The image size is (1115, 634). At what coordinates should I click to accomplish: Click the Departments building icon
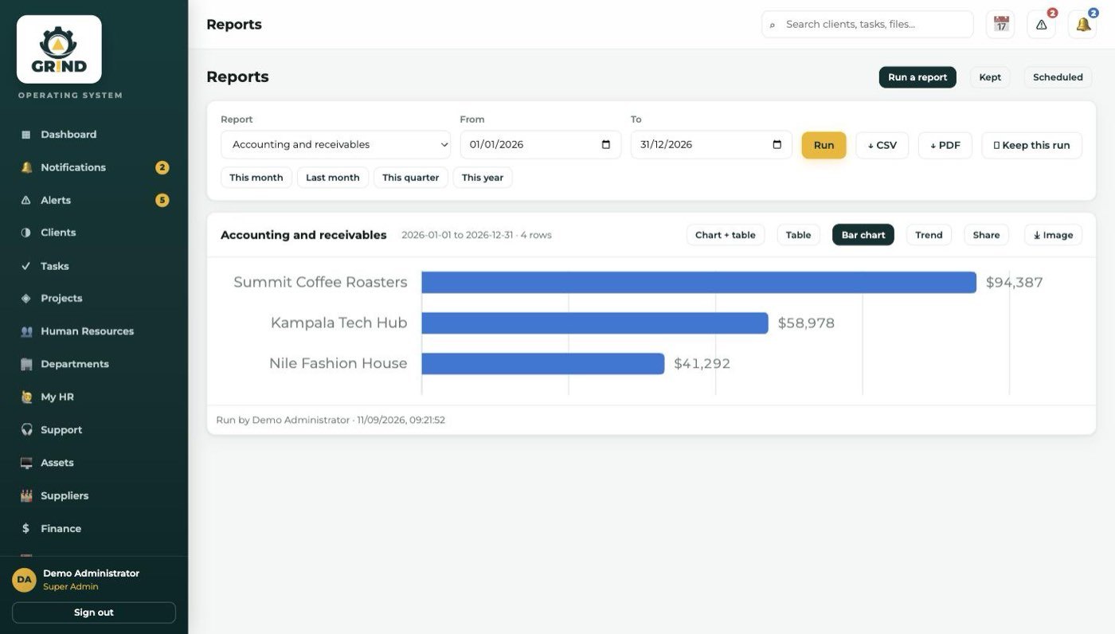(x=26, y=364)
